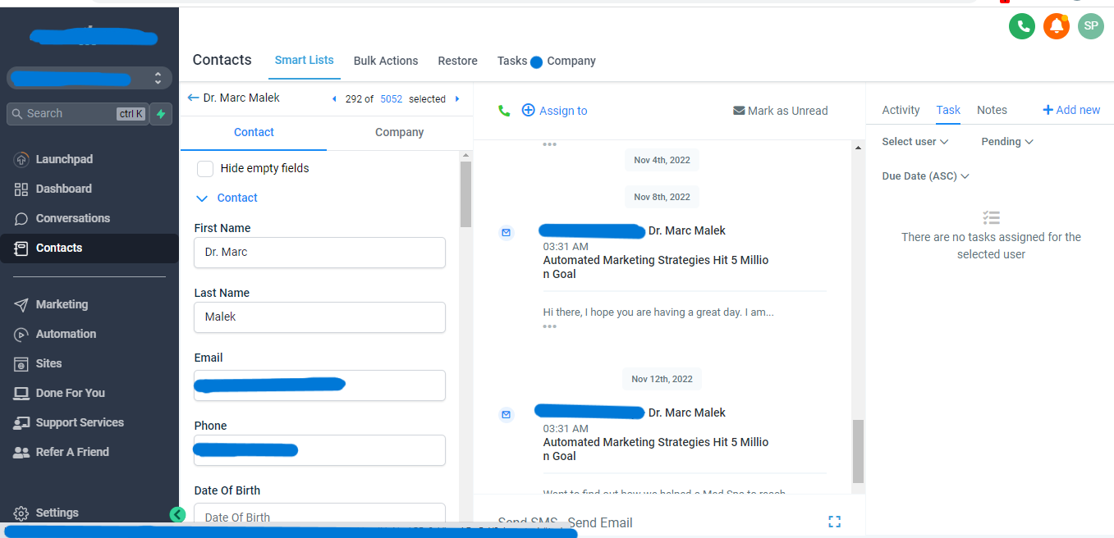Screen dimensions: 1114x538
Task: Click the email icon on Nov 8th message
Action: pyautogui.click(x=507, y=233)
